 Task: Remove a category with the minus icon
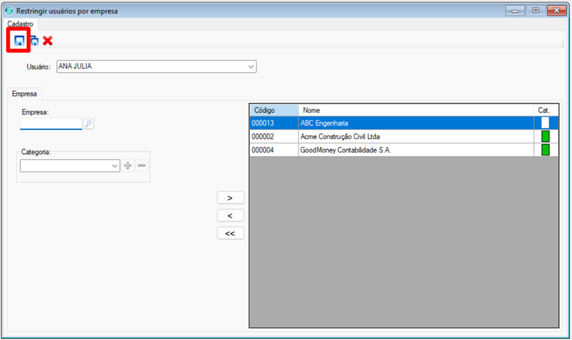coord(142,166)
